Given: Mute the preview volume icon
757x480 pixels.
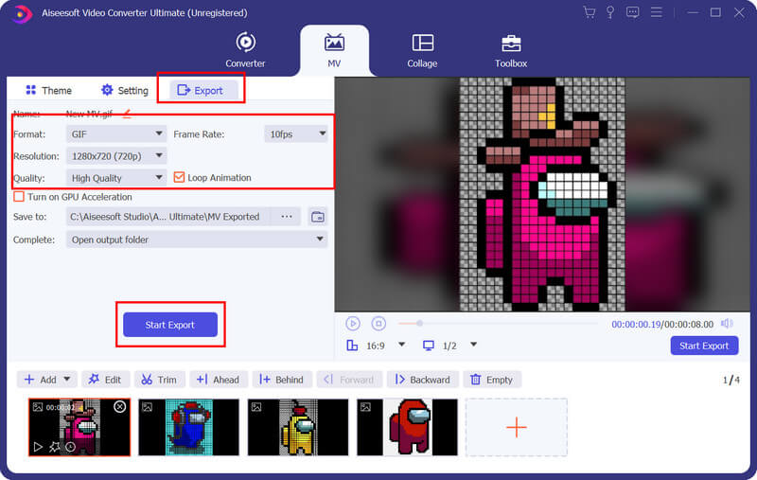Looking at the screenshot, I should point(727,324).
